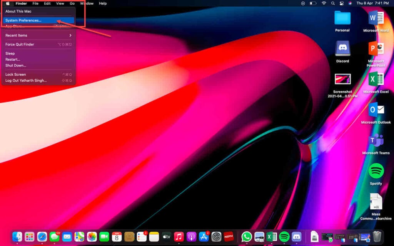Select Microsoft Outlook desktop icon
The image size is (394, 246).
click(376, 110)
